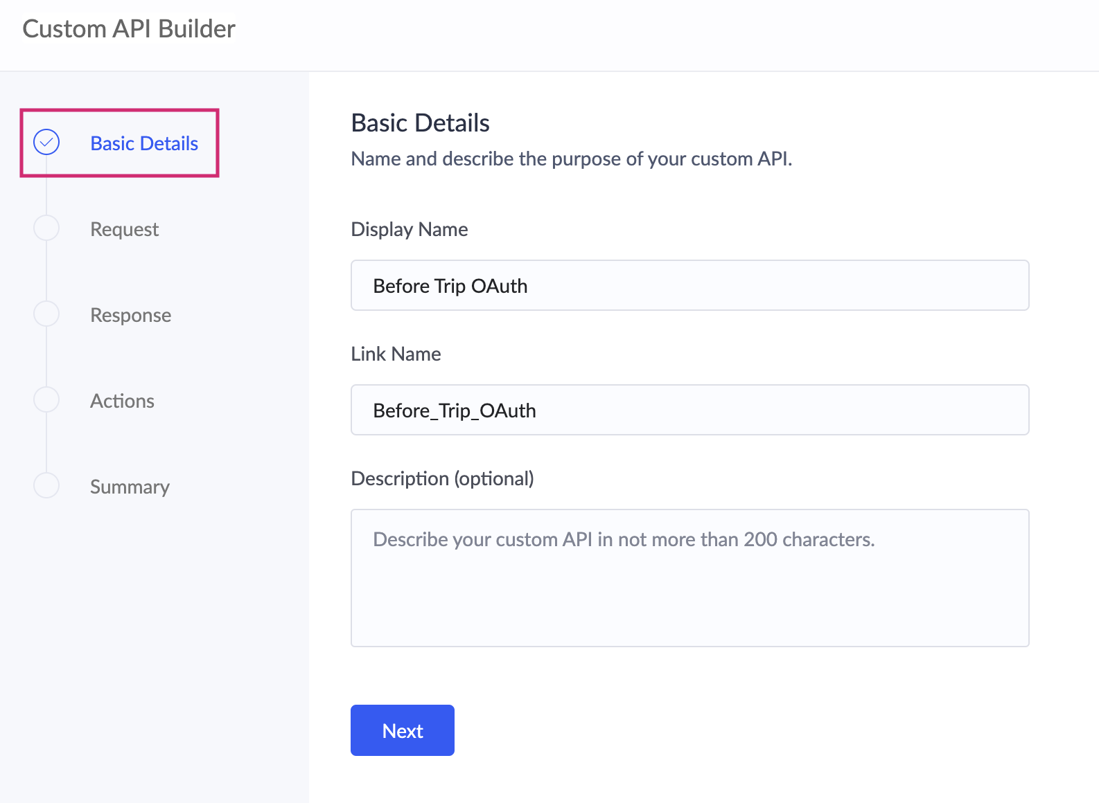Click the subtitle about naming your custom API
1099x803 pixels.
tap(571, 159)
